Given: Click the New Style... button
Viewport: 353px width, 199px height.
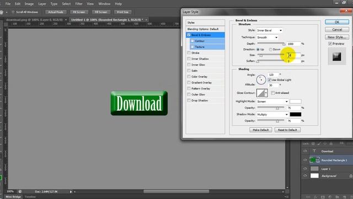Looking at the screenshot, I should 337,37.
